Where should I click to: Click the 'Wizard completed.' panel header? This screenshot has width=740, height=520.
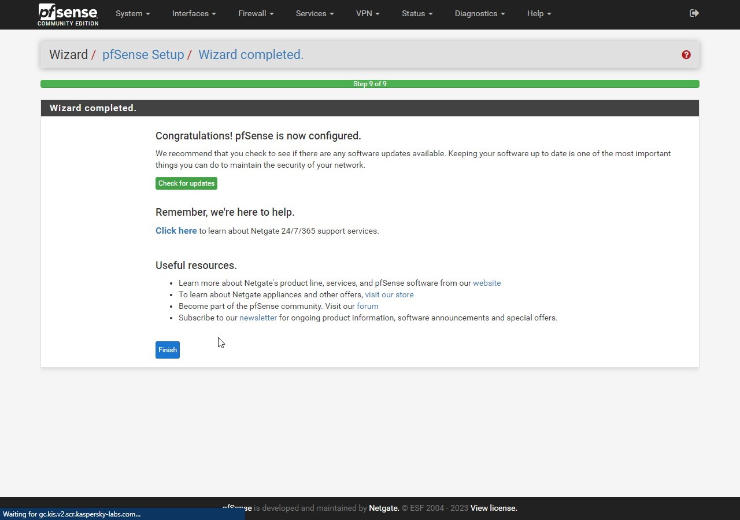(370, 108)
